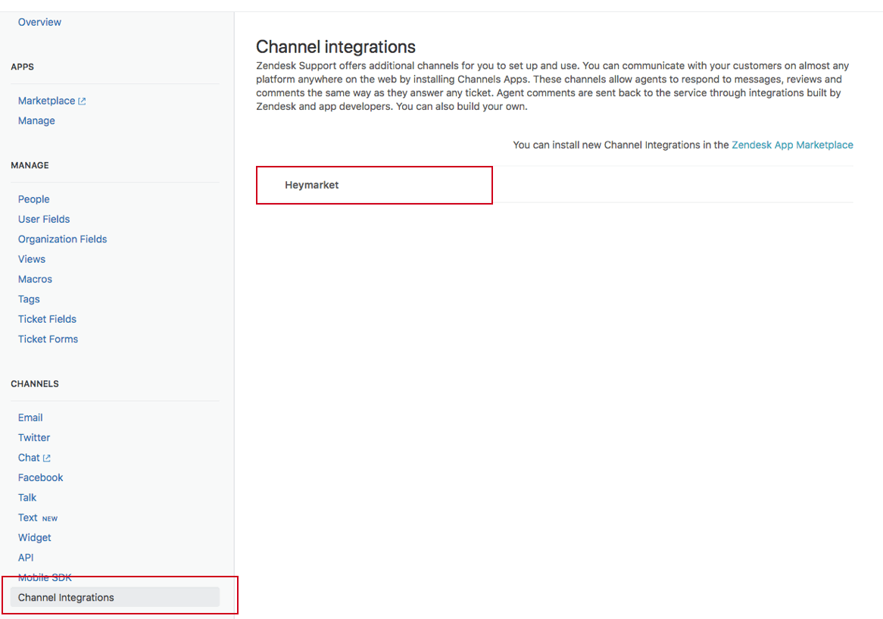Open the Text channel marked NEW
Screen dimensions: 883x619
(x=28, y=517)
